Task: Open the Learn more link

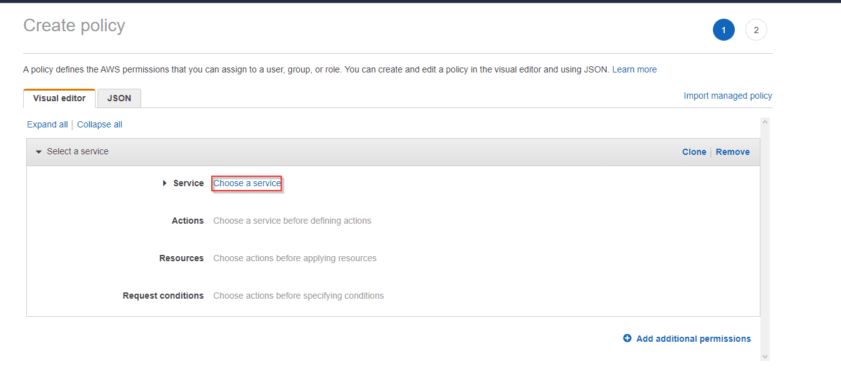Action: tap(634, 69)
